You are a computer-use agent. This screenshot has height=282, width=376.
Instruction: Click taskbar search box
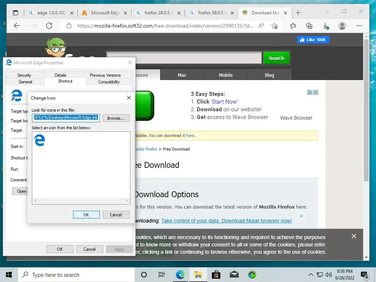tap(76, 275)
